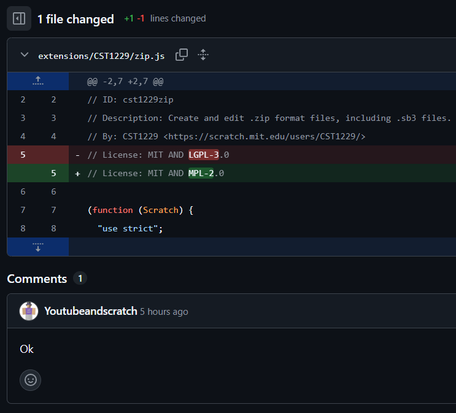Click new line number 5 in diff
Viewport: 456px width, 413px height.
[x=53, y=173]
